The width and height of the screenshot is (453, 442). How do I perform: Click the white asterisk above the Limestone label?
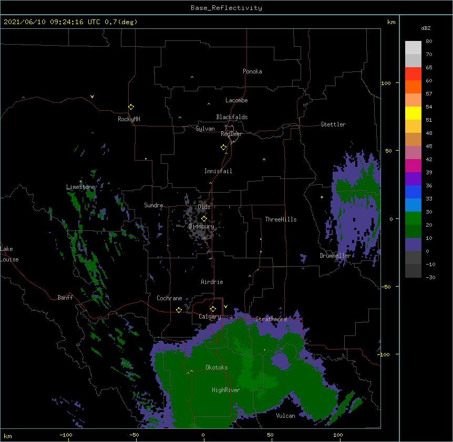(81, 182)
